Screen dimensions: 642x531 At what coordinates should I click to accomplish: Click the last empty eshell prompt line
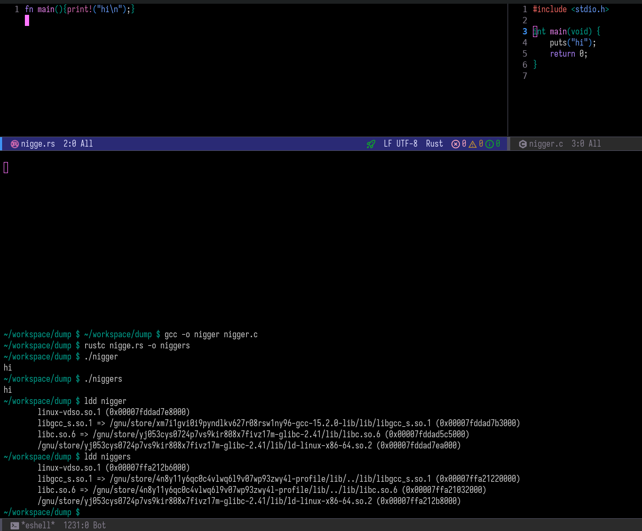(42, 512)
